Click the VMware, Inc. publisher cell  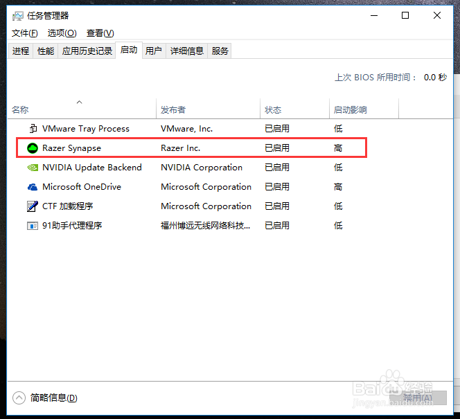tap(186, 129)
